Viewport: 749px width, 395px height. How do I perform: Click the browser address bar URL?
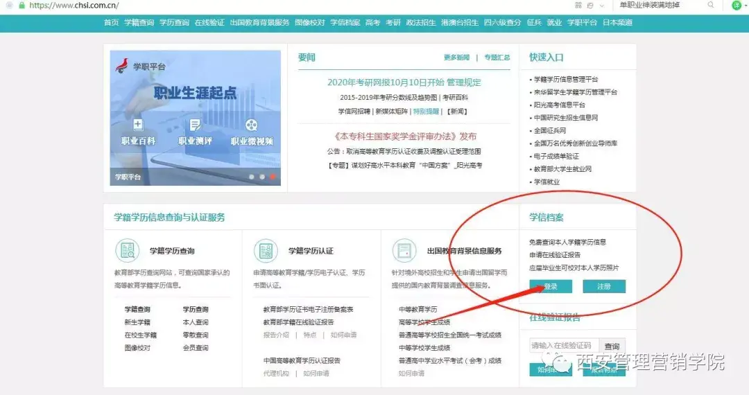click(x=74, y=6)
